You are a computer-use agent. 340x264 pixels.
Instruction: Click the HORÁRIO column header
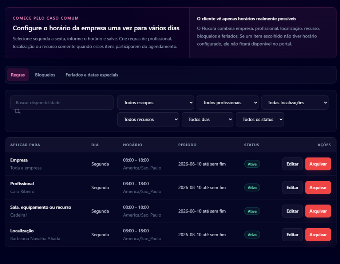(133, 145)
